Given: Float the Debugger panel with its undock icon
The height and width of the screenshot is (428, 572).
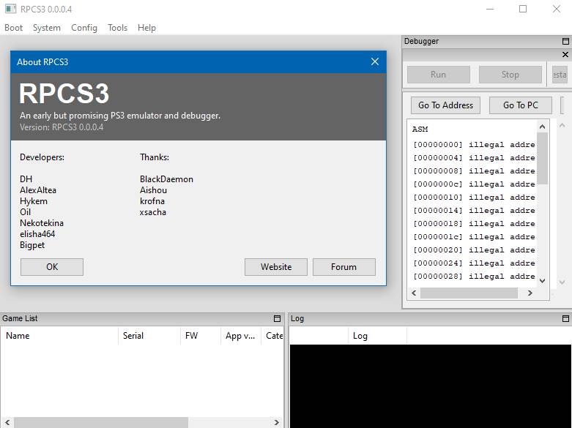Looking at the screenshot, I should point(565,41).
